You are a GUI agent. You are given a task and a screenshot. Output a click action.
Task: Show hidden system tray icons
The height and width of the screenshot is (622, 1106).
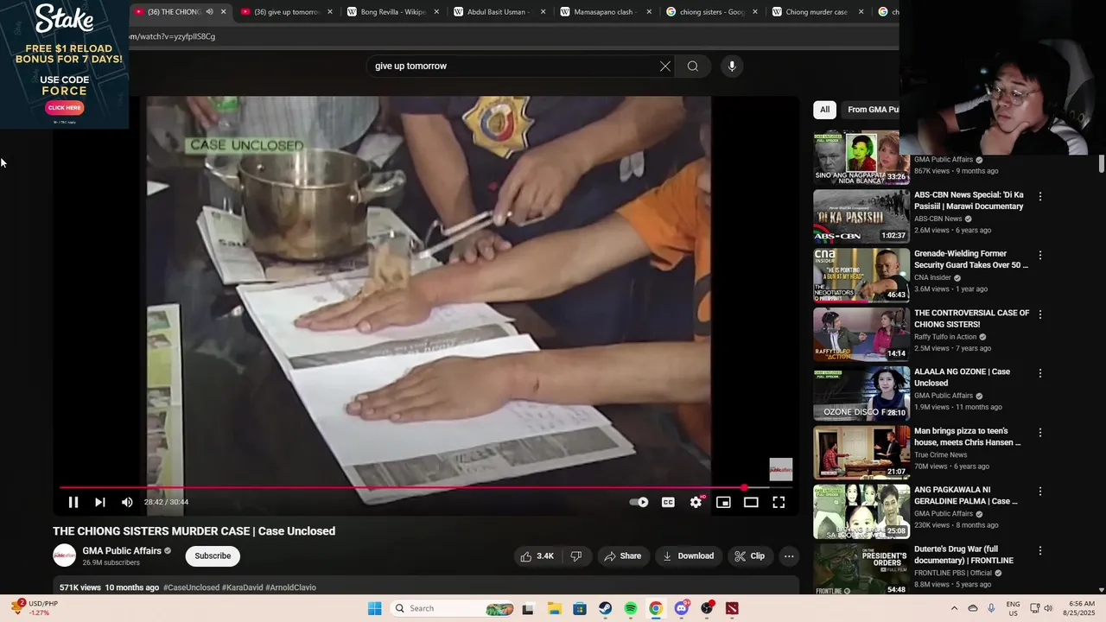(954, 608)
